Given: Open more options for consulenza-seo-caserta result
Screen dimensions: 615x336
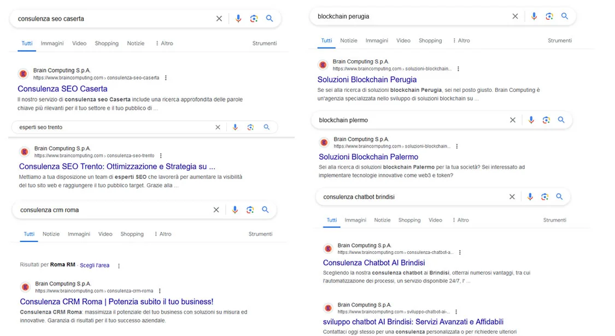Looking at the screenshot, I should 166,78.
